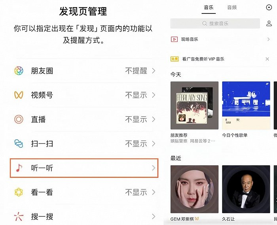Switch to the 音频 tab

pyautogui.click(x=232, y=8)
